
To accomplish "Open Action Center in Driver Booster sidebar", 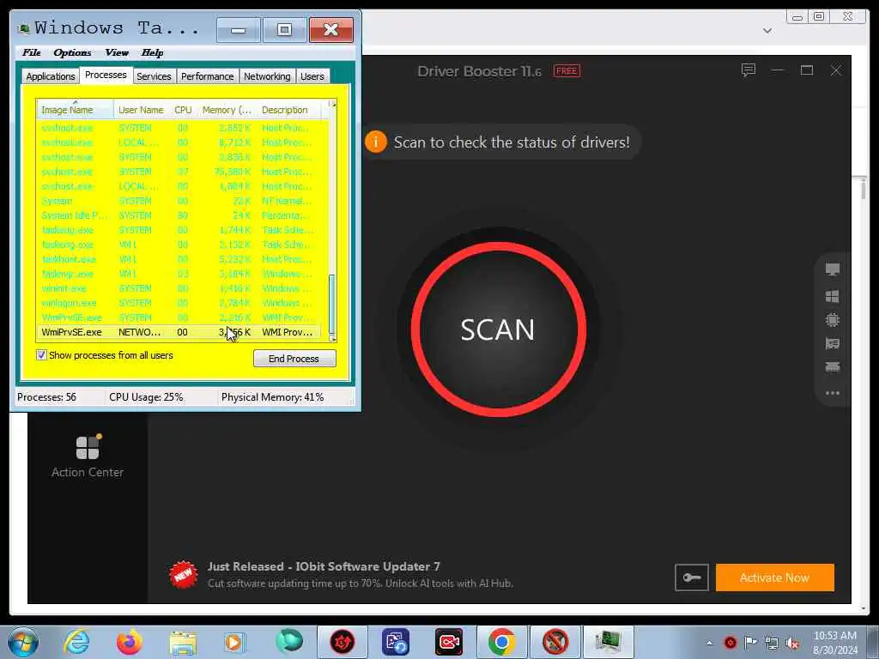I will 88,456.
